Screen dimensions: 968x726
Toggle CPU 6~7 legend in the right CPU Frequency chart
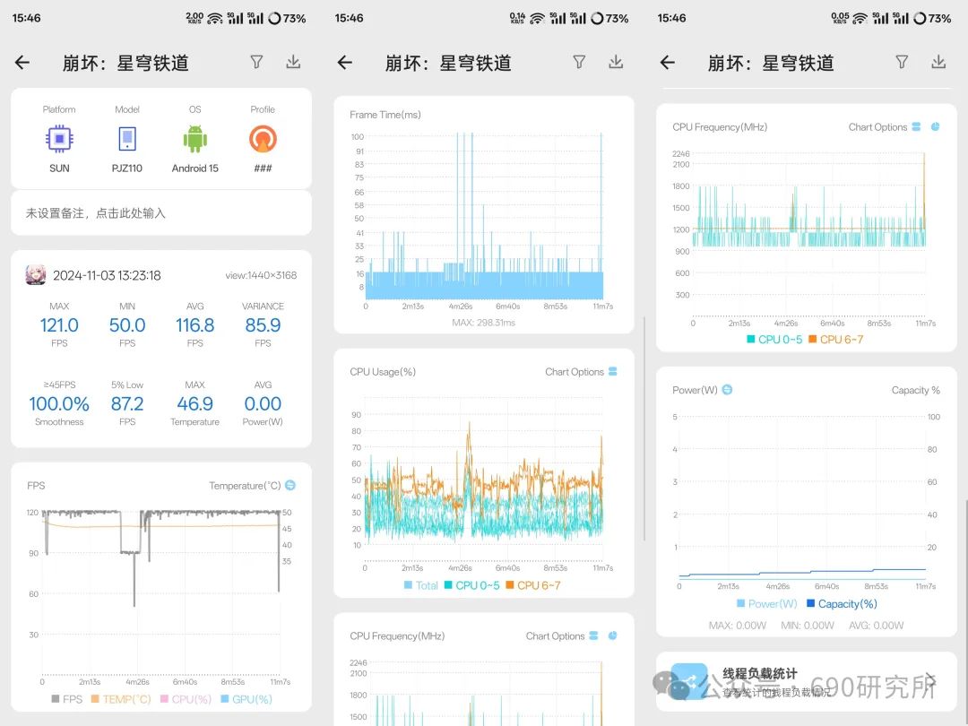(x=836, y=340)
